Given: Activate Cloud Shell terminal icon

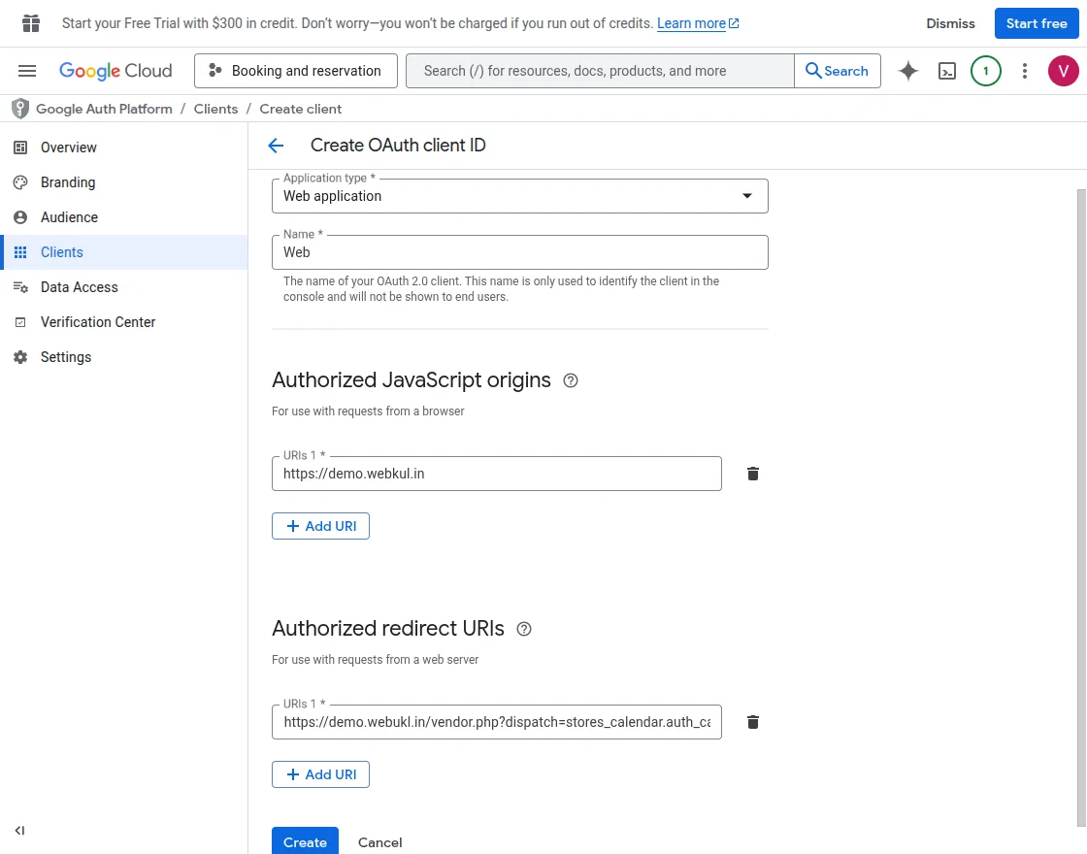Looking at the screenshot, I should (946, 70).
